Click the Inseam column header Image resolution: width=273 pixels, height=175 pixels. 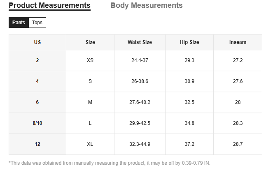coord(238,42)
